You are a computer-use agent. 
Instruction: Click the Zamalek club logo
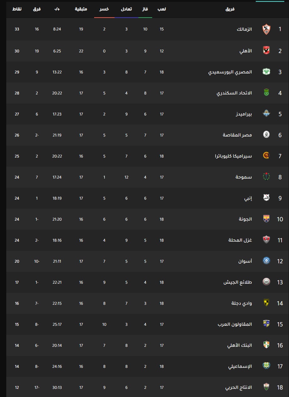266,29
